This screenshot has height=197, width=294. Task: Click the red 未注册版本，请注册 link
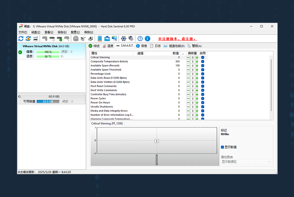point(177,39)
